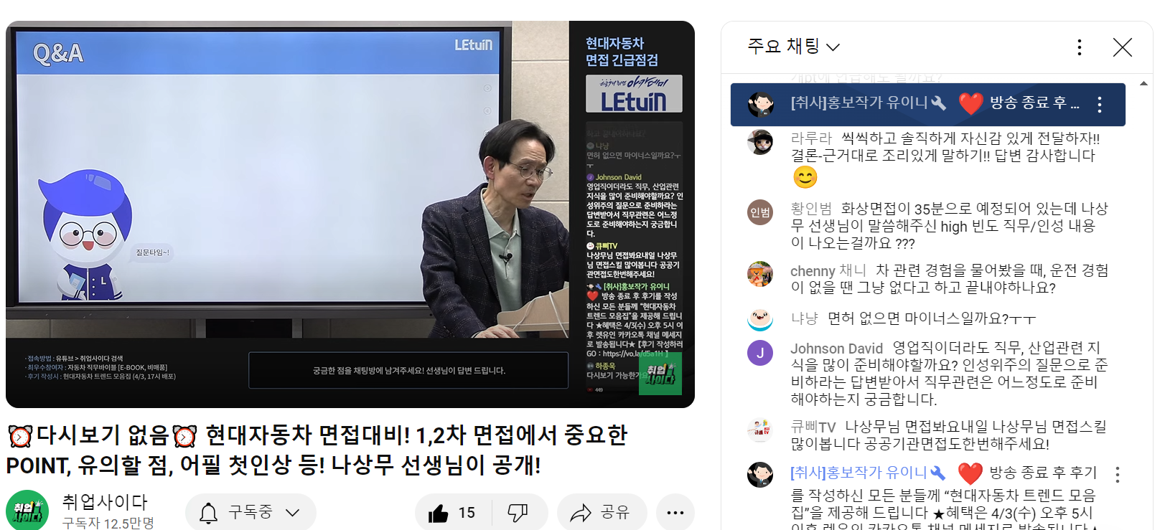Open the pinned message three-dot menu
The image size is (1165, 530).
click(x=1099, y=105)
